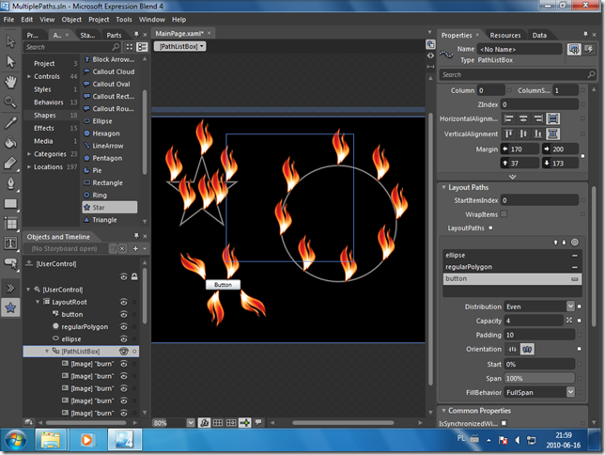Switch to the Data tab
Screen dimensions: 605x455
click(x=539, y=35)
